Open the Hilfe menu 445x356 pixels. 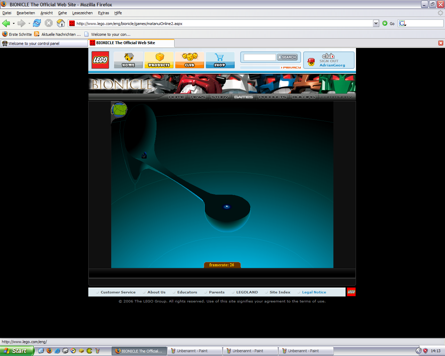[118, 13]
